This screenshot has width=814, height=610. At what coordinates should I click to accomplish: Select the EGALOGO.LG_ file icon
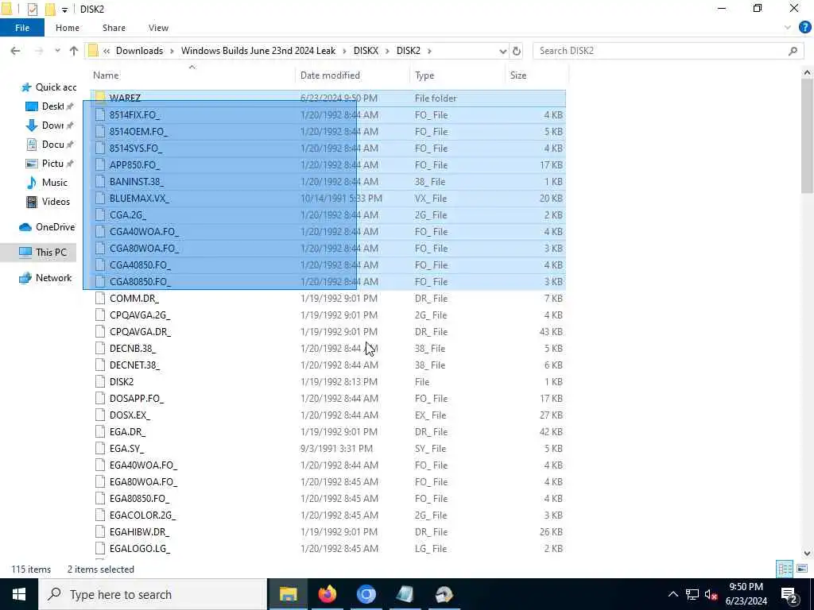[x=100, y=548]
